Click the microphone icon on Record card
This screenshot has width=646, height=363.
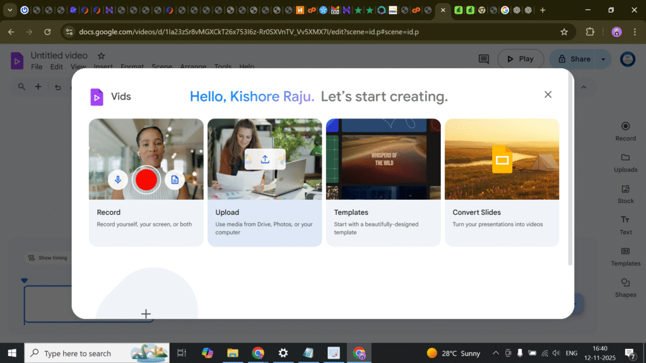click(x=117, y=180)
